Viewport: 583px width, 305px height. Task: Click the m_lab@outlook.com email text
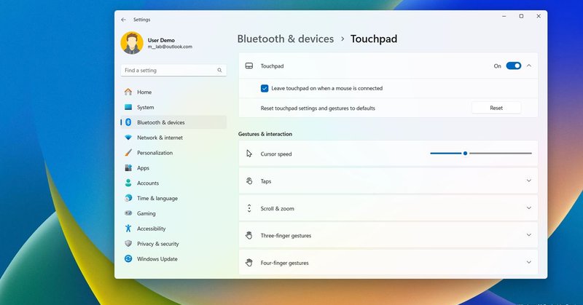pos(170,47)
